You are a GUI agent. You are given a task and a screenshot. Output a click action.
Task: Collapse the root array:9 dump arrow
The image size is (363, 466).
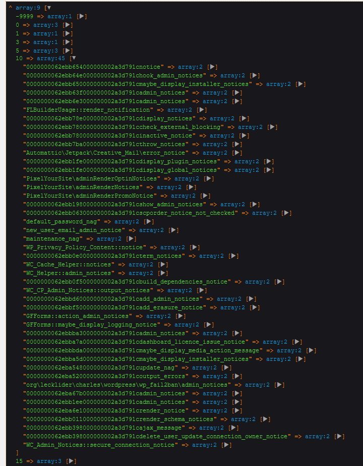pos(49,8)
